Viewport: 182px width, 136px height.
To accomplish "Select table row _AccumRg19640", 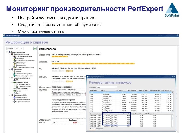I will [x=130, y=111].
